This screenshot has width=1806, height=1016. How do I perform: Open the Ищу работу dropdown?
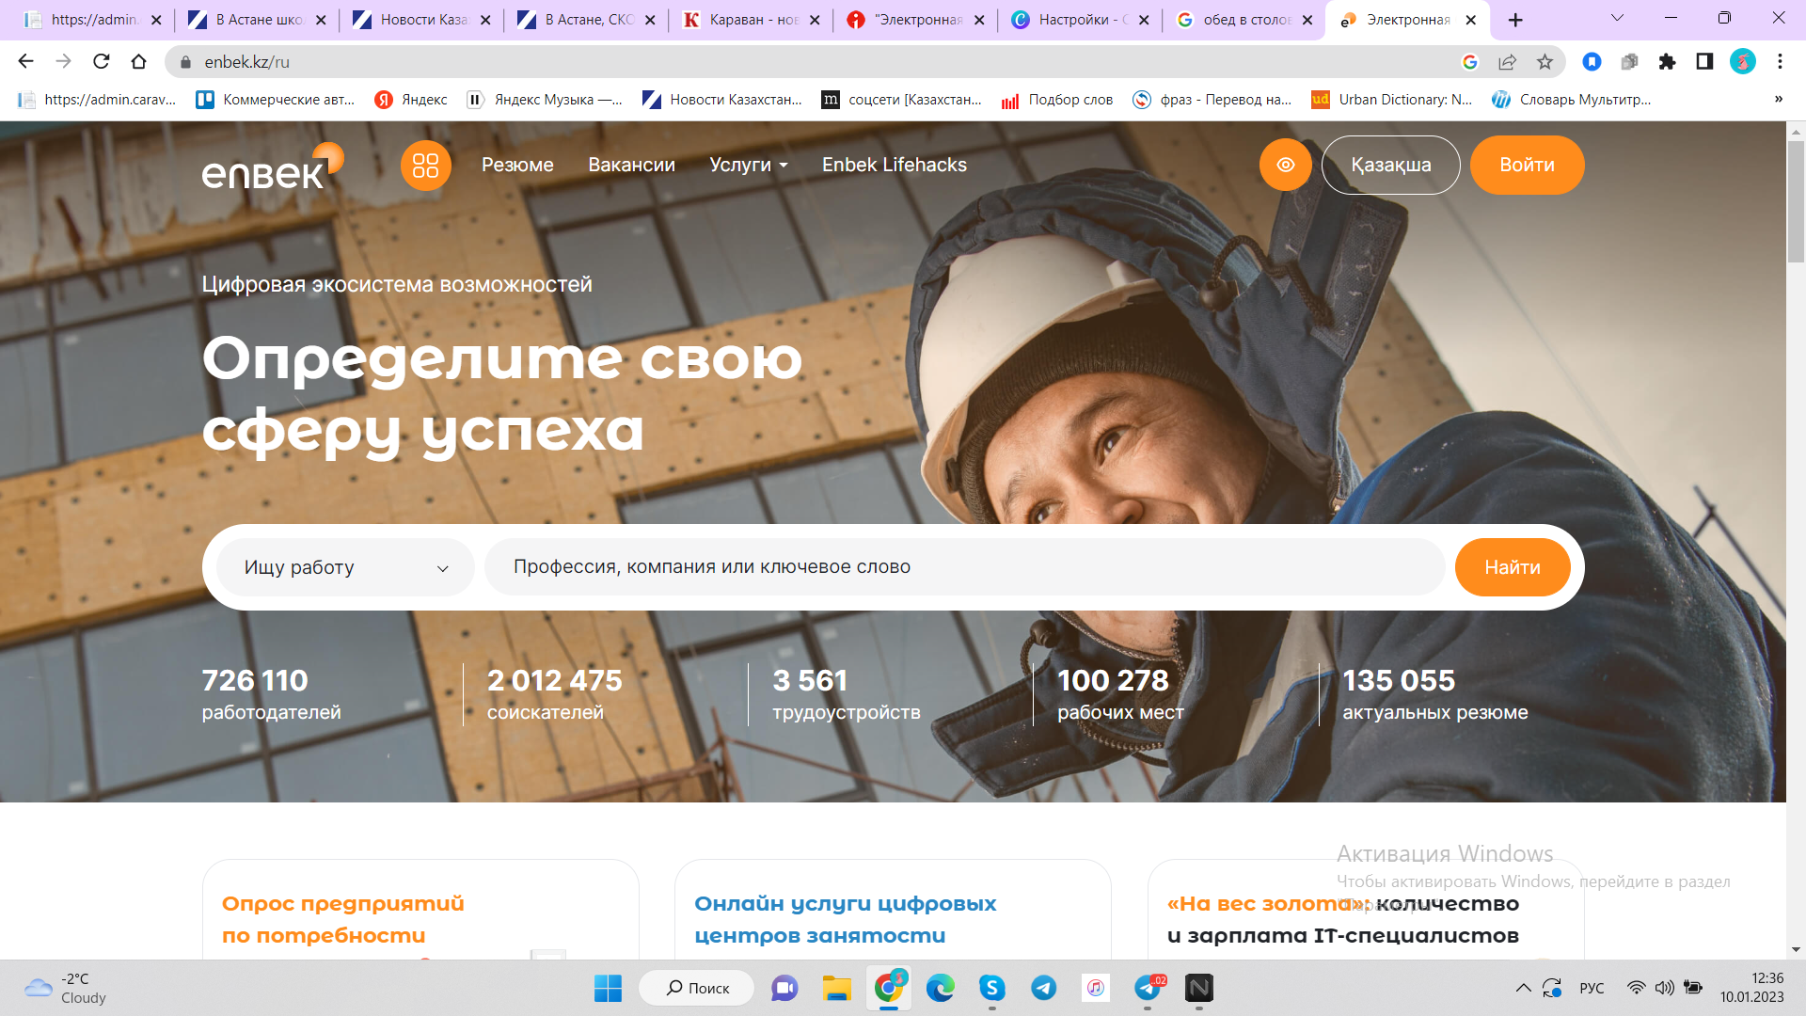[x=345, y=567]
